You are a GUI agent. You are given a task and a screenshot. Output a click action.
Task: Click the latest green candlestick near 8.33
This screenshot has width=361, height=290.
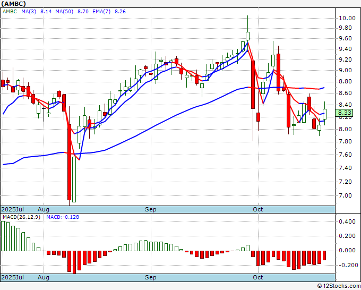click(x=324, y=114)
